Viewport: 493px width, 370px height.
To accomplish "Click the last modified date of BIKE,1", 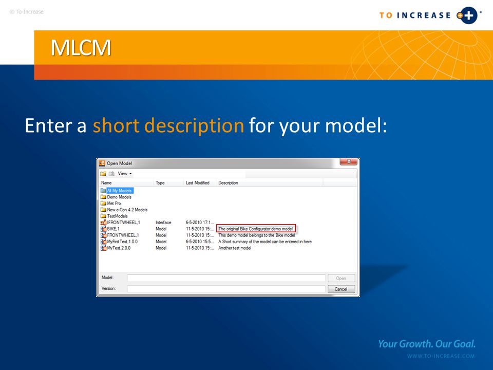I will click(x=200, y=229).
